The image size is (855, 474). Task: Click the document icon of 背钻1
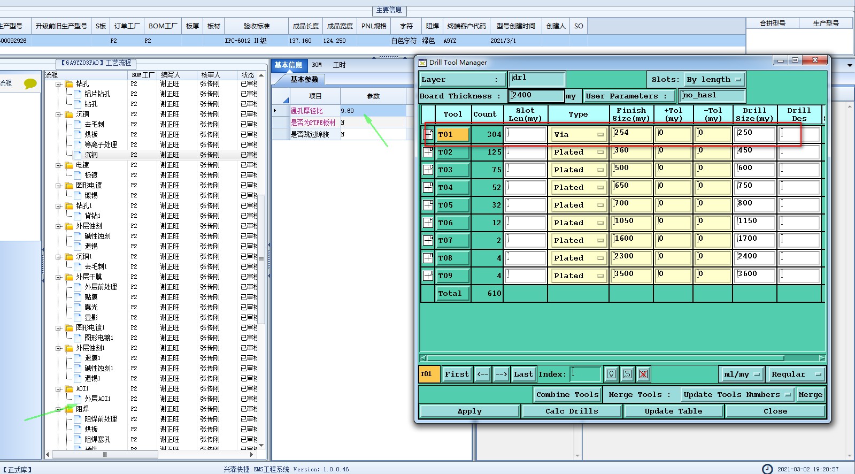click(x=78, y=216)
